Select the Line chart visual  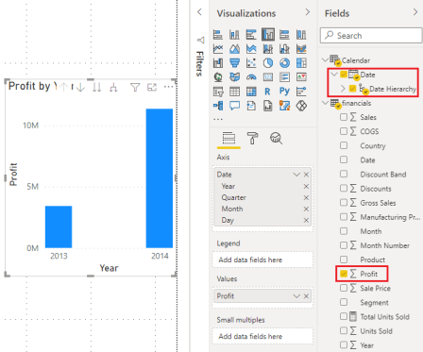218,49
